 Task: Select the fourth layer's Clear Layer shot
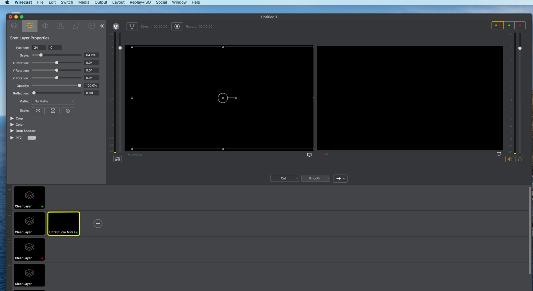[29, 275]
